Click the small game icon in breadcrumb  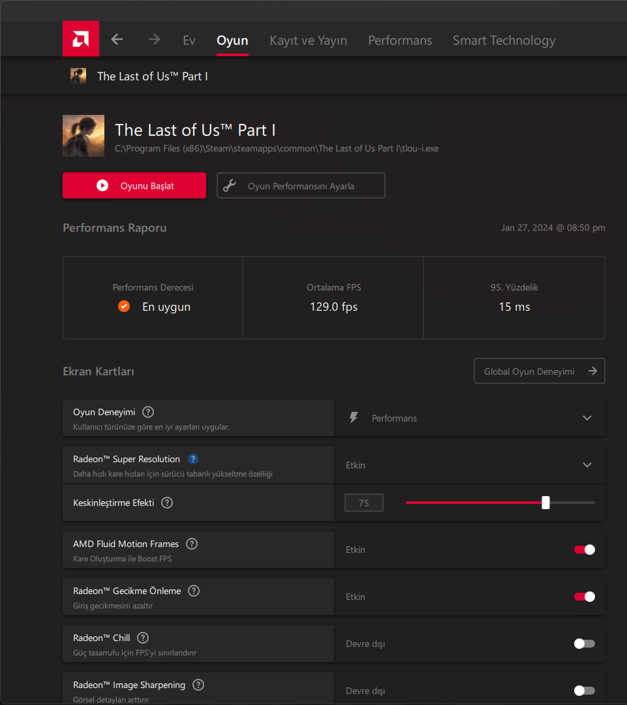click(x=78, y=76)
